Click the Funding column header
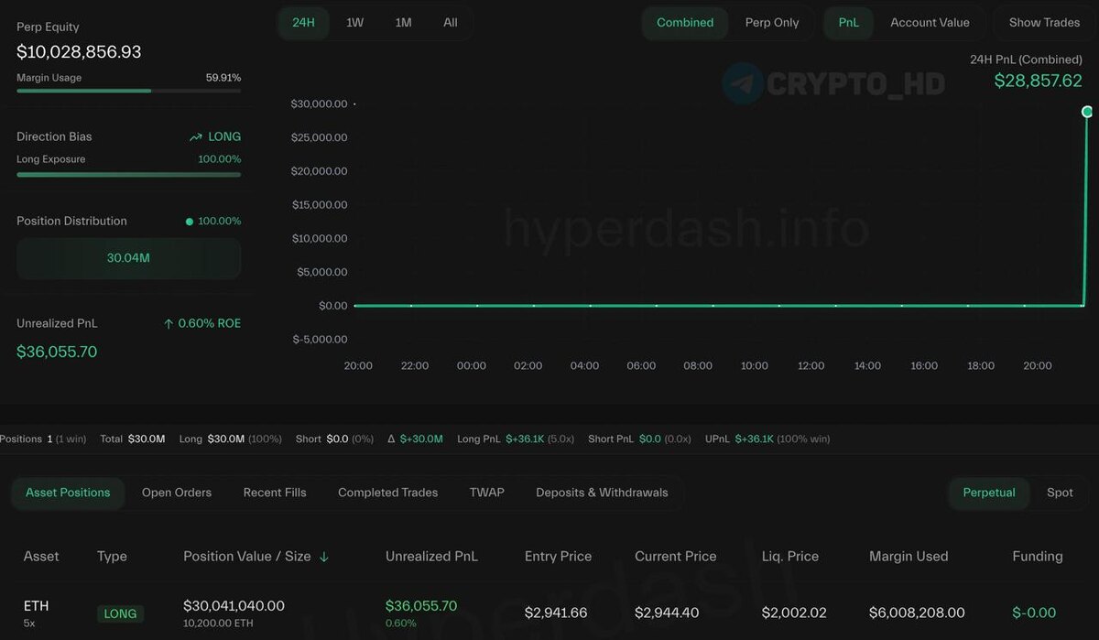 click(1038, 557)
